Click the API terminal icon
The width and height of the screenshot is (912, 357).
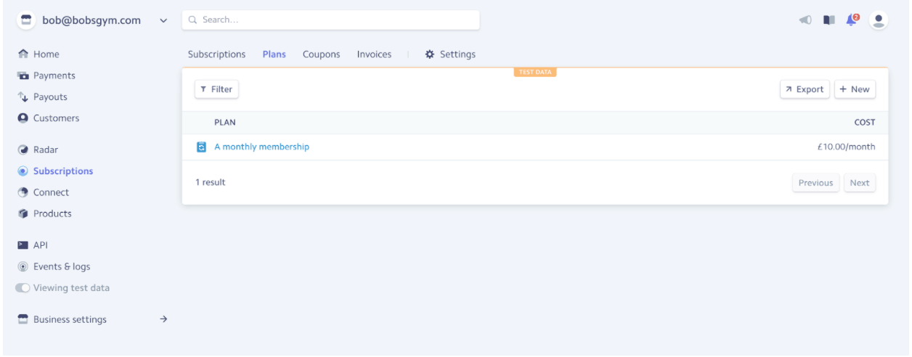pyautogui.click(x=23, y=245)
